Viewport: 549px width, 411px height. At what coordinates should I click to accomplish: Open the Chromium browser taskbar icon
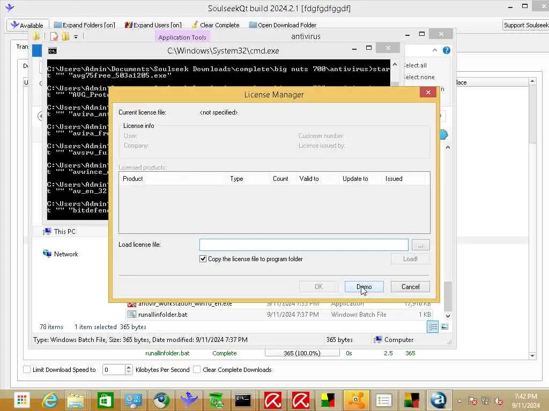click(161, 400)
